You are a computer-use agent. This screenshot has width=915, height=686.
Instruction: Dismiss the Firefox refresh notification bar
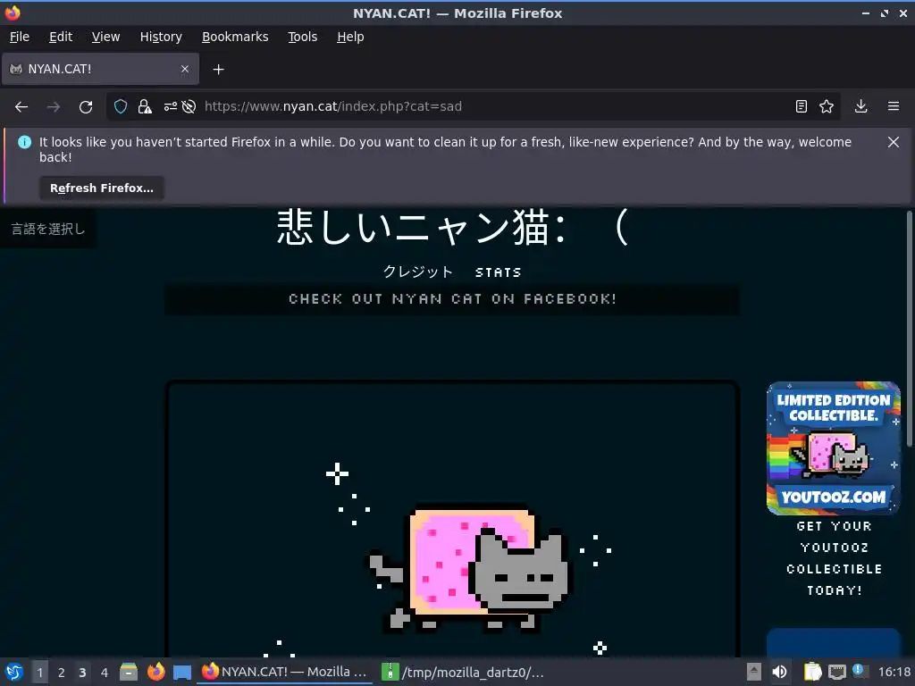pyautogui.click(x=894, y=142)
